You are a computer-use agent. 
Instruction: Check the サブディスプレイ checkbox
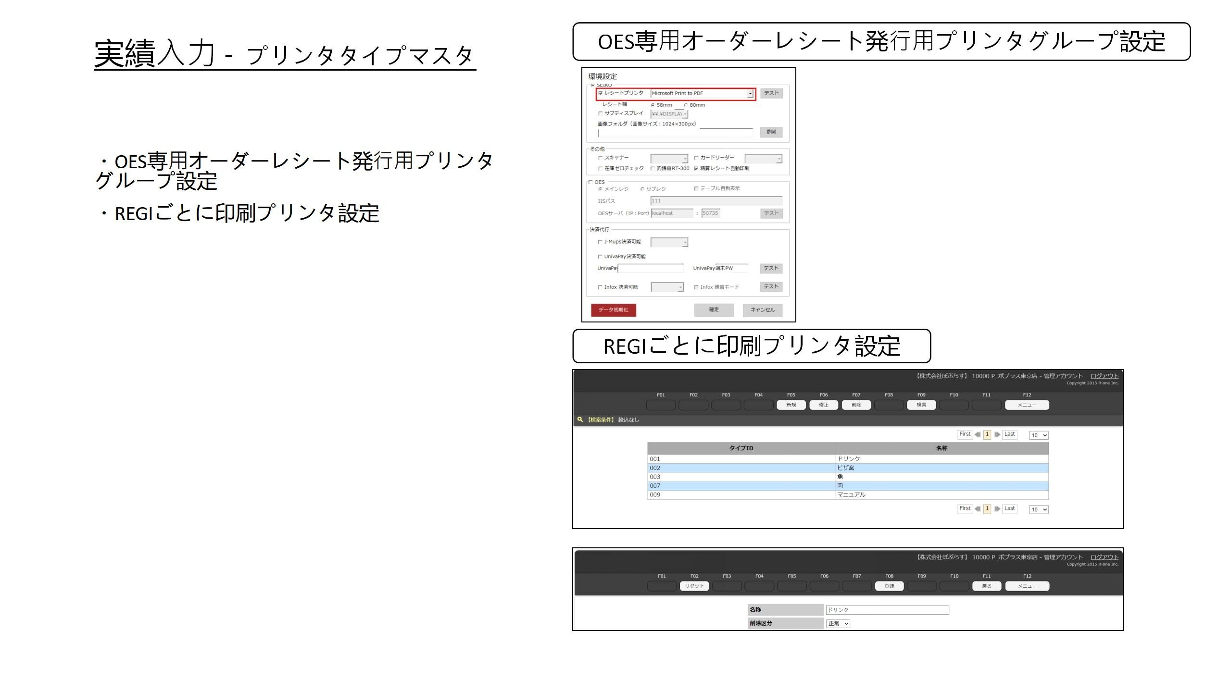click(600, 114)
